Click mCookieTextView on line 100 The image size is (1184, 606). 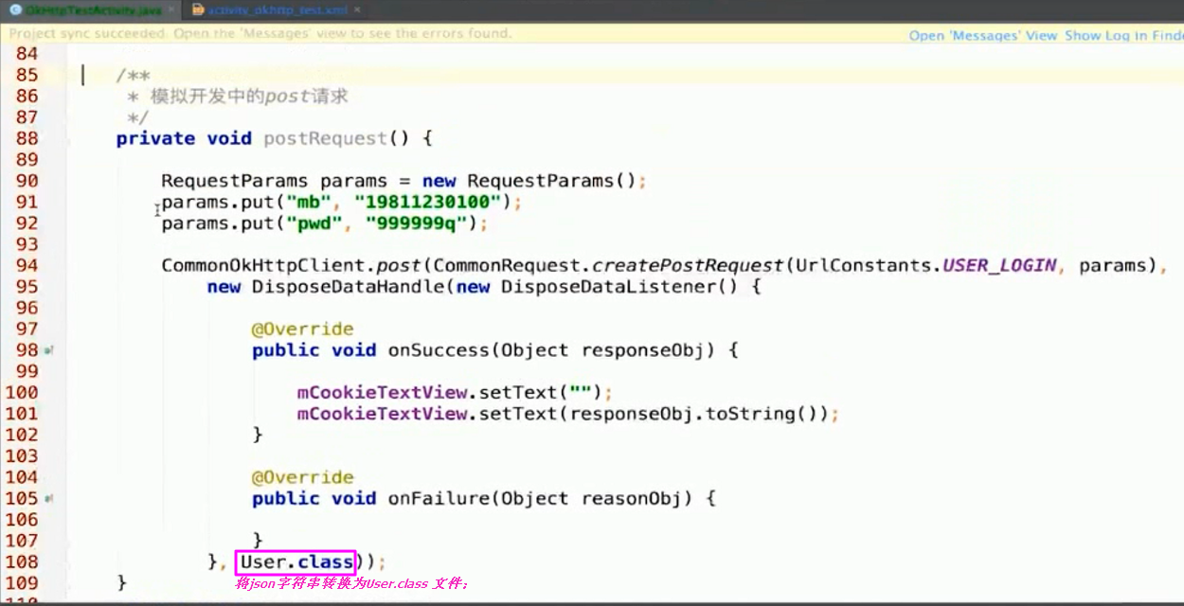[x=383, y=392]
